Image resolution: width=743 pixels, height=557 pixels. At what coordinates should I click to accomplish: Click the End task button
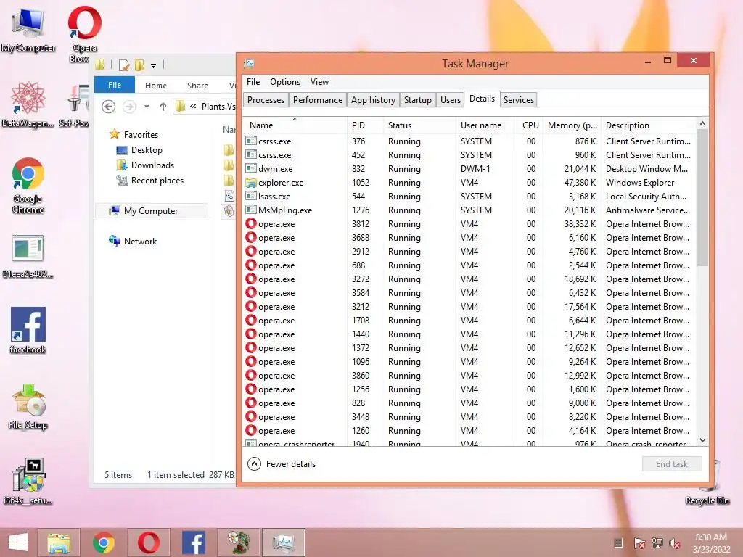671,463
